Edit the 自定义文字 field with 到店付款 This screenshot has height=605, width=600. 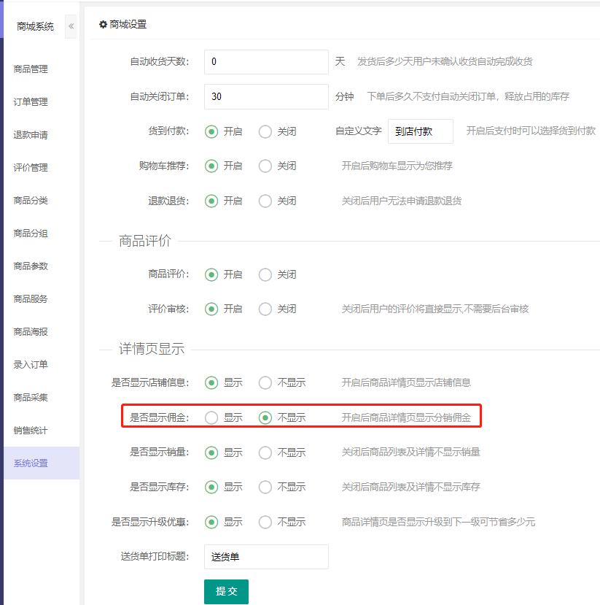pos(420,132)
